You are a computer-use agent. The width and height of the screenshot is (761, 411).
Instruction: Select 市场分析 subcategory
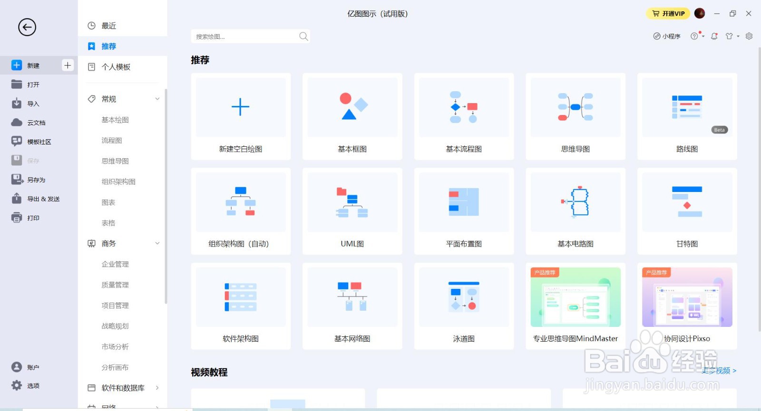[x=115, y=347]
